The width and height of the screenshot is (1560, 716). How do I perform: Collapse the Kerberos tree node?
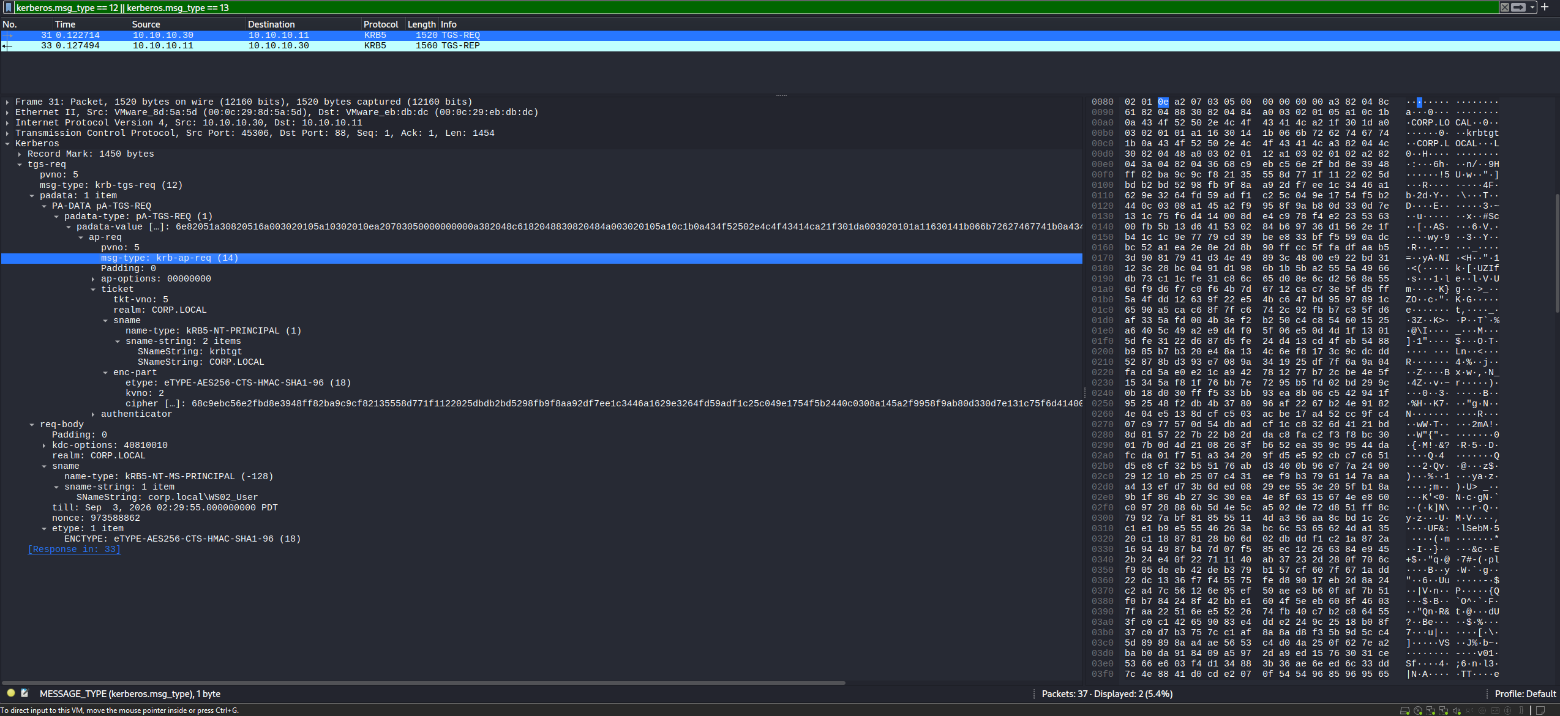tap(7, 144)
